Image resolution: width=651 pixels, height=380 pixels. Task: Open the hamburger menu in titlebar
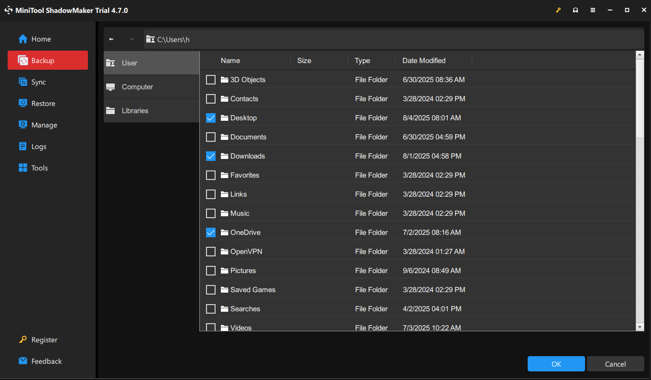pyautogui.click(x=592, y=10)
